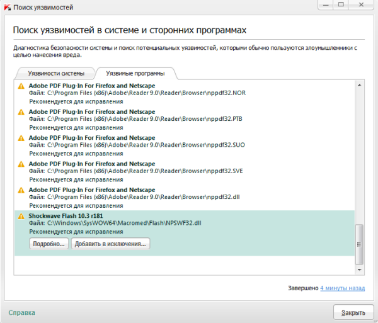Image resolution: width=378 pixels, height=323 pixels.
Task: Click the NPSWF32.dll file path text
Action: tap(115, 223)
